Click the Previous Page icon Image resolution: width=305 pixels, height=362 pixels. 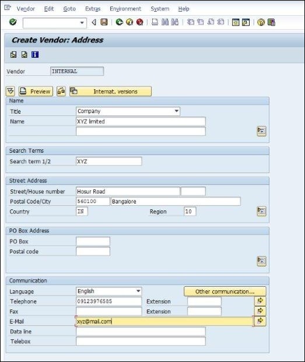click(x=201, y=22)
